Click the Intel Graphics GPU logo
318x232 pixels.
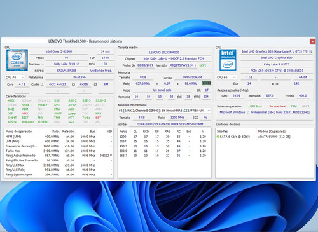[x=228, y=60]
